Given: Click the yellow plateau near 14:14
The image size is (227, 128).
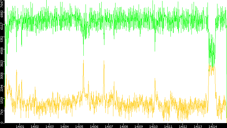Looking at the screenshot, I should click(x=211, y=67).
